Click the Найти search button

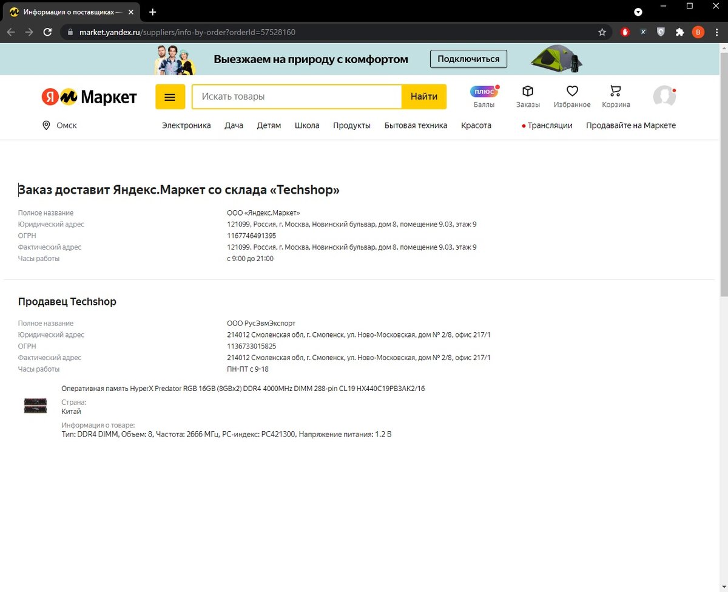(x=424, y=97)
